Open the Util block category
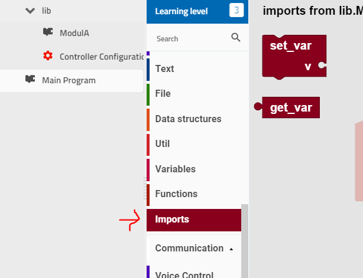The width and height of the screenshot is (363, 278). 197,144
